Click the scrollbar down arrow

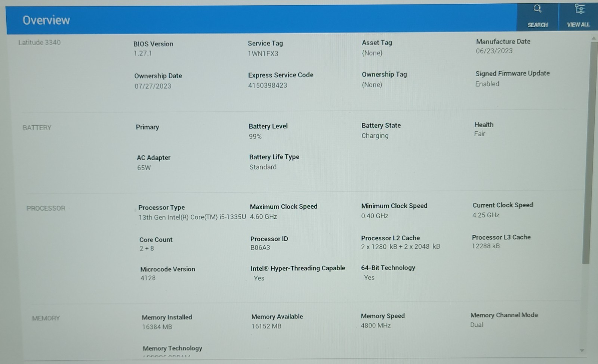(x=582, y=351)
